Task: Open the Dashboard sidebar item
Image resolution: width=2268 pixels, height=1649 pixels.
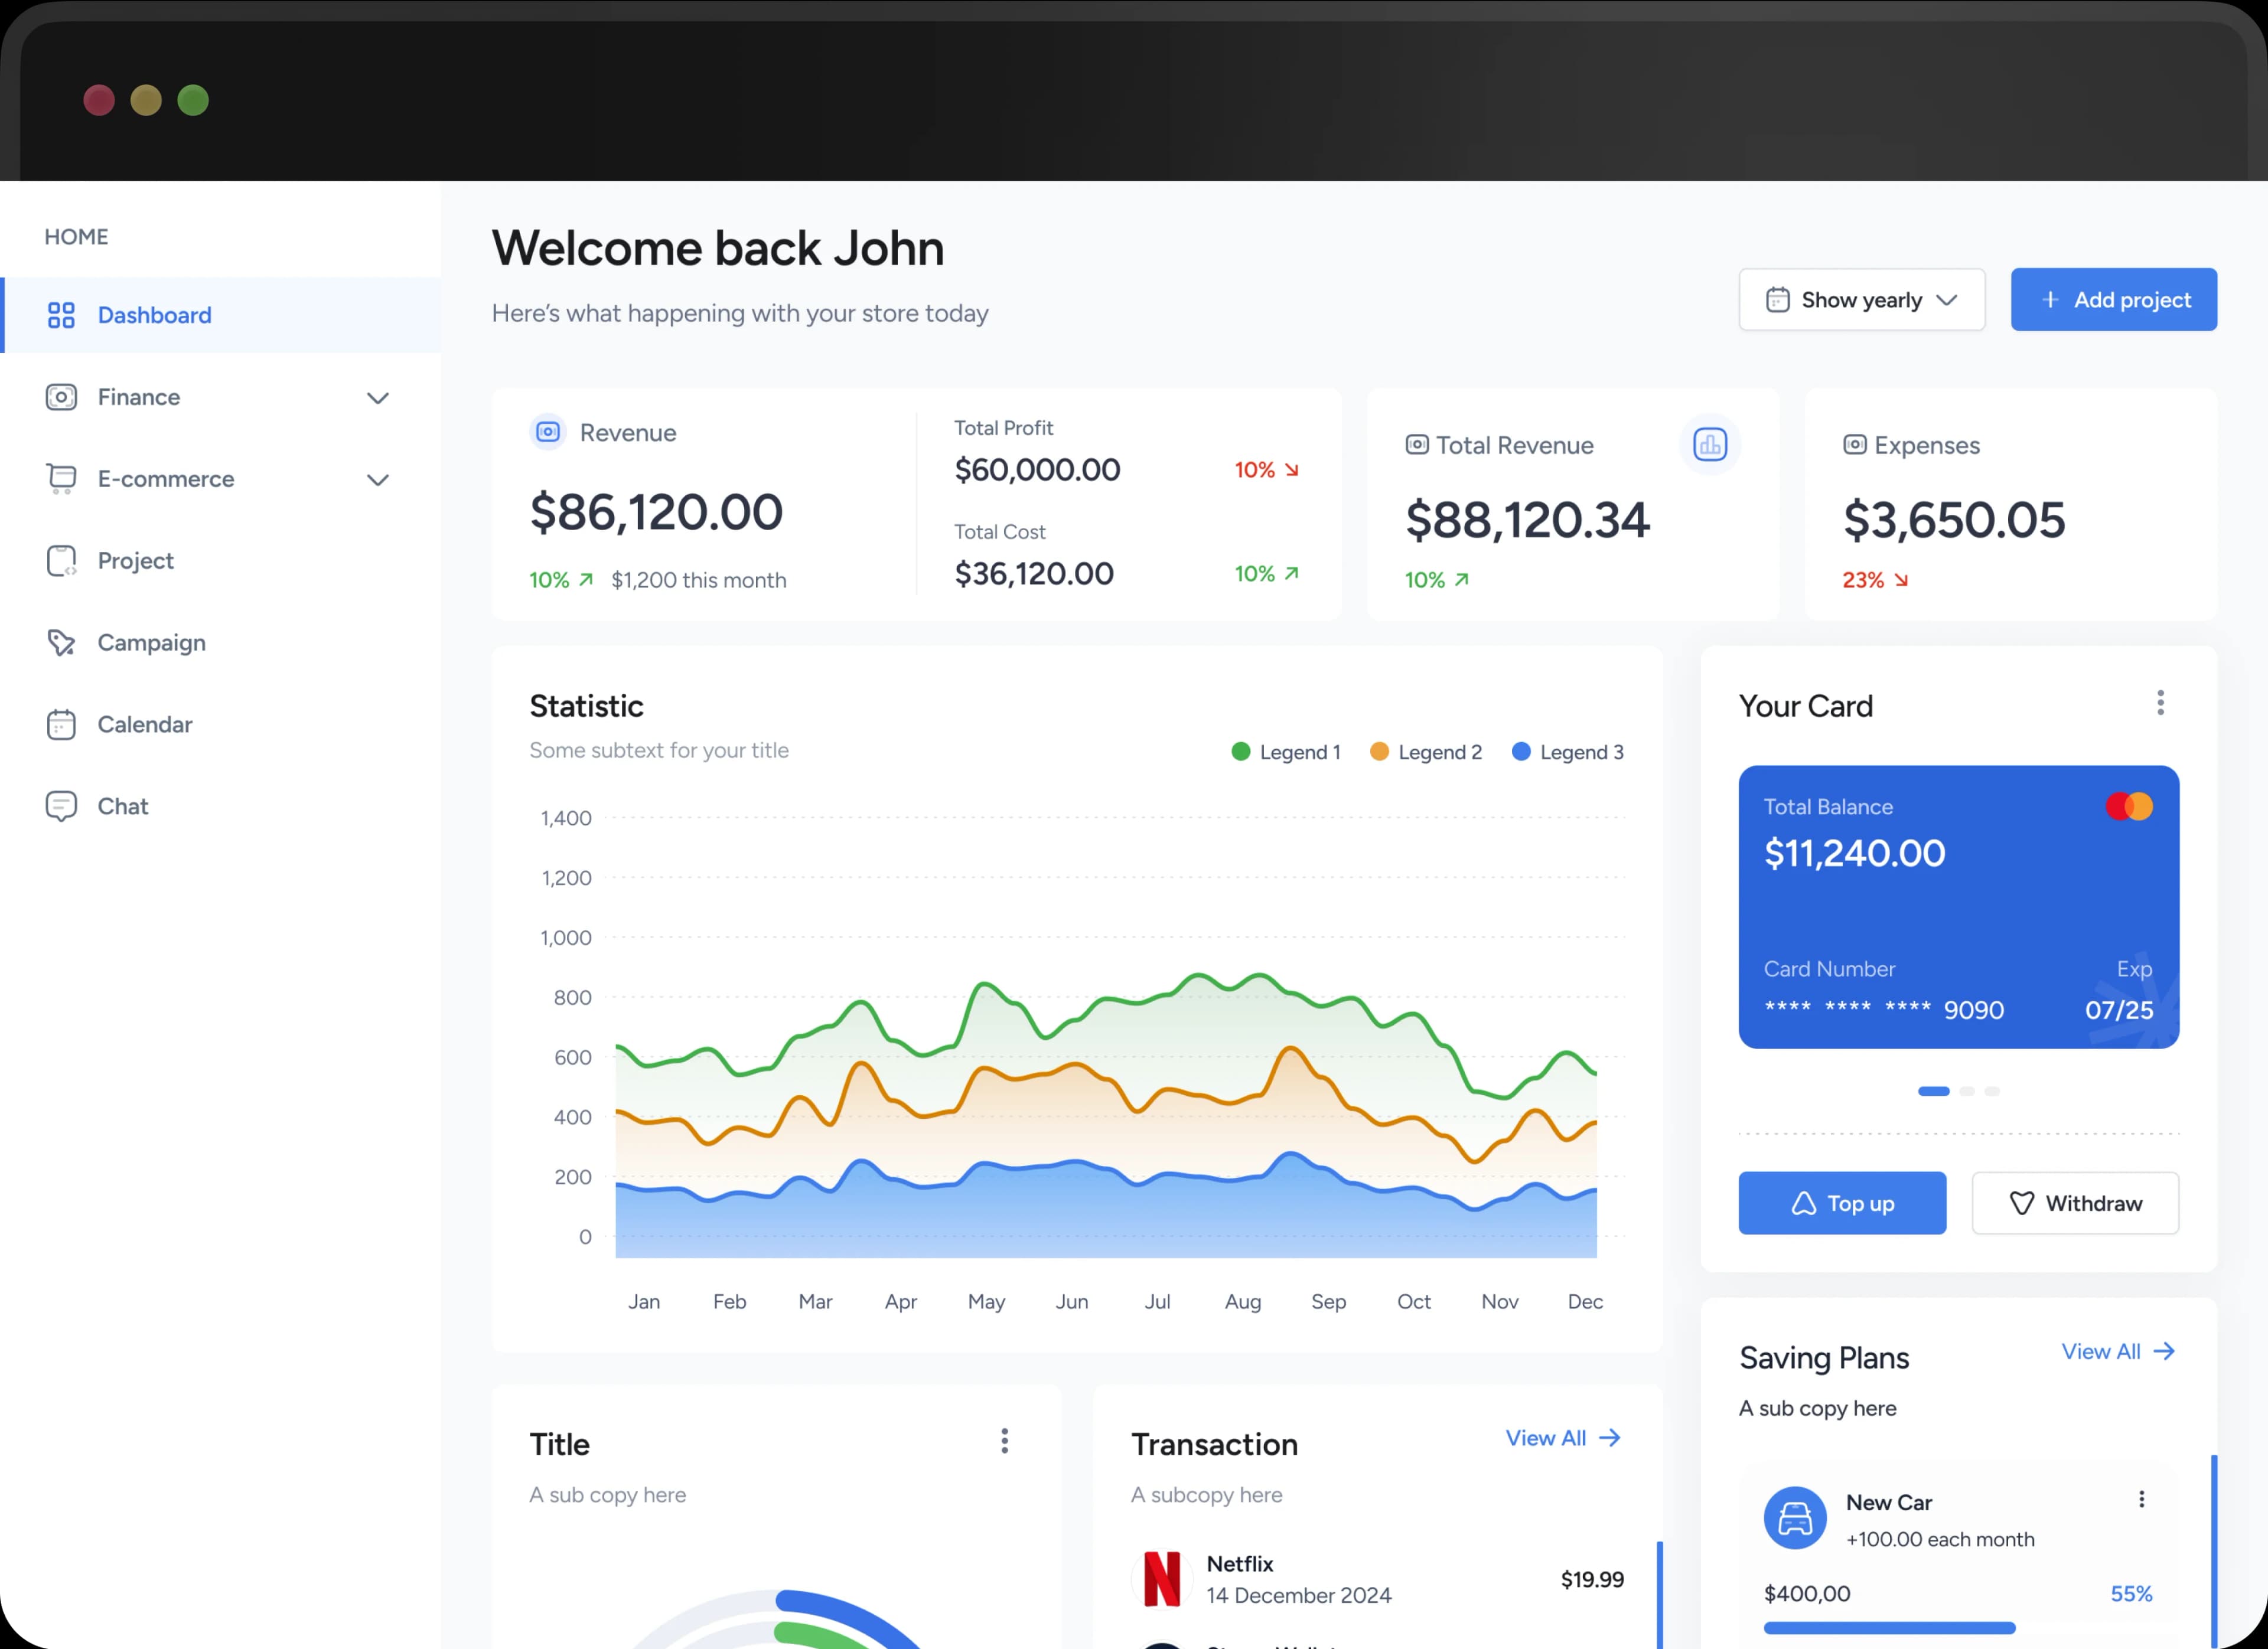Action: click(x=220, y=315)
